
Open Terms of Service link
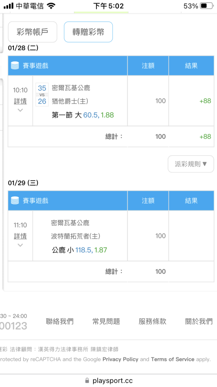tap(173, 360)
